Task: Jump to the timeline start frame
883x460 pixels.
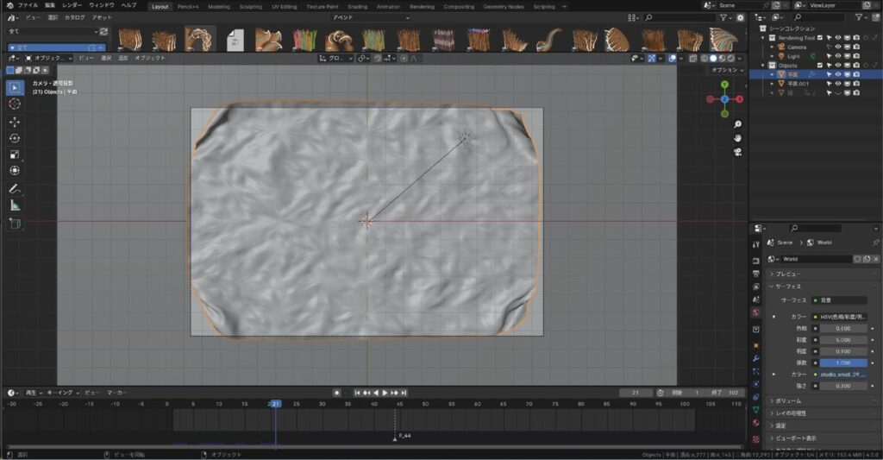Action: coord(357,393)
